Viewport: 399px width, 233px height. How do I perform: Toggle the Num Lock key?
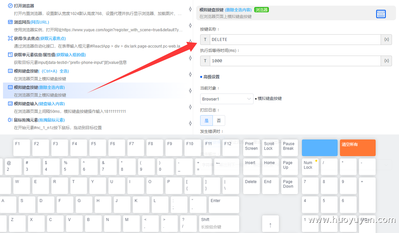coord(310,167)
